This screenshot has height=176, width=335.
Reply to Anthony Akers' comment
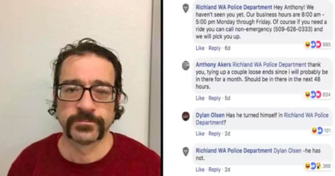(x=214, y=98)
